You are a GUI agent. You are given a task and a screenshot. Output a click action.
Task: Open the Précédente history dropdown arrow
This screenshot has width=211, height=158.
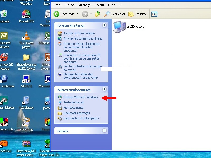tap(78, 14)
